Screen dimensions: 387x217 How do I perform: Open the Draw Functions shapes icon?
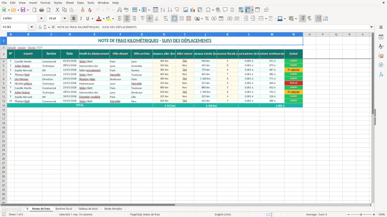(x=266, y=10)
